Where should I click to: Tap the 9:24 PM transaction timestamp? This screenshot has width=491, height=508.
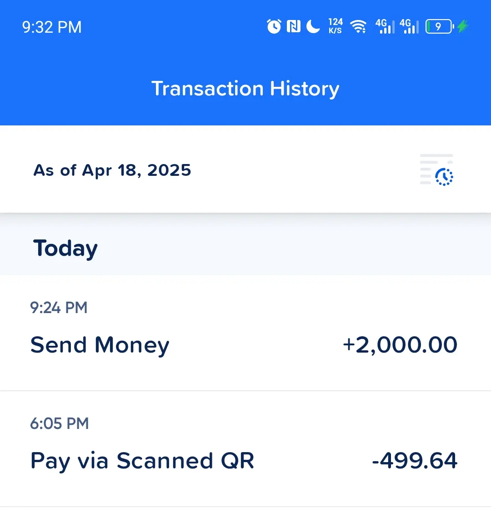pos(59,308)
